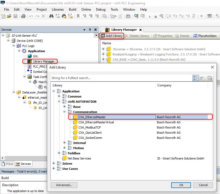The image size is (220, 194).
Task: Expand the Common library category
Action: pyautogui.click(x=59, y=96)
